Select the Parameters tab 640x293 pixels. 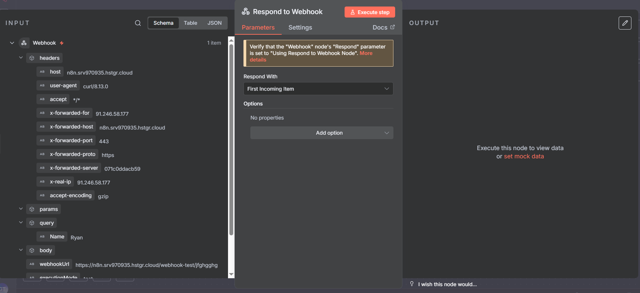258,27
